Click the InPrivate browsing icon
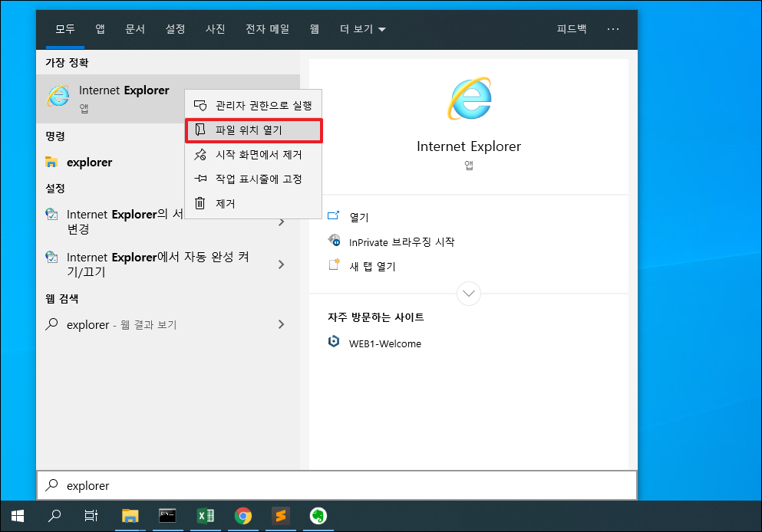This screenshot has height=532, width=762. [x=334, y=240]
